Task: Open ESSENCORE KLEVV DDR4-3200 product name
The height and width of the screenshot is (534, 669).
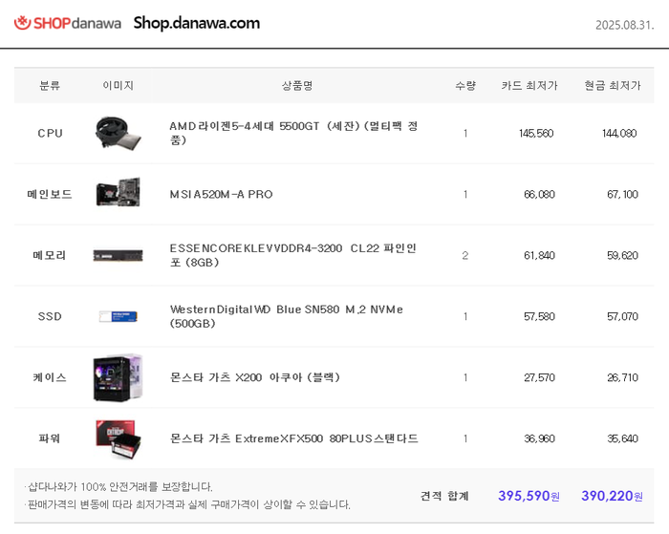Action: [293, 255]
